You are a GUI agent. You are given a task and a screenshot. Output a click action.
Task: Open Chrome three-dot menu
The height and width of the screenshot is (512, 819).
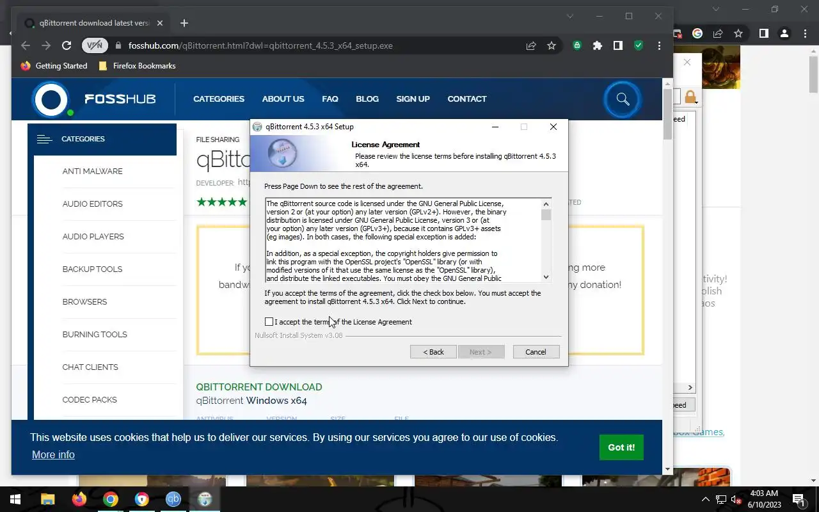pos(659,45)
